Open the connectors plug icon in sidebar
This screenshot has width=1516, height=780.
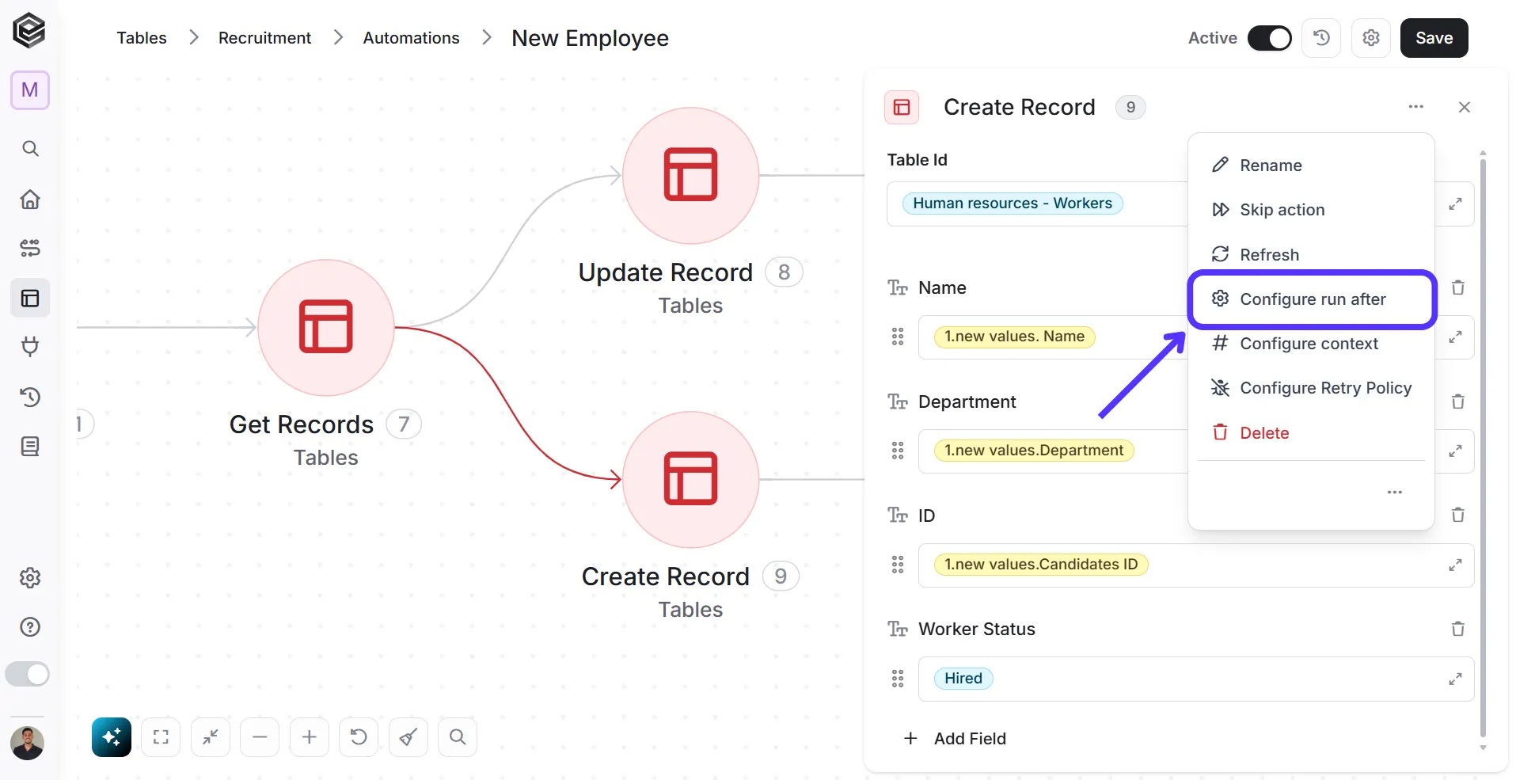click(x=30, y=346)
